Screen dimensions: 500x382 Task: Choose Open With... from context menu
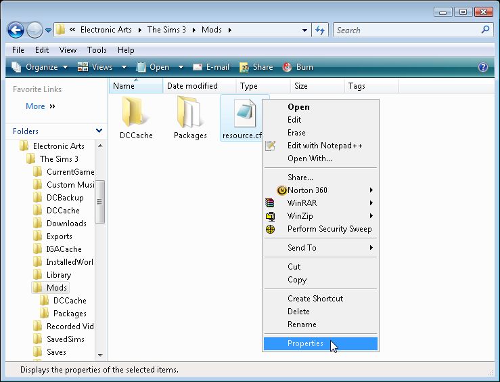pyautogui.click(x=321, y=158)
